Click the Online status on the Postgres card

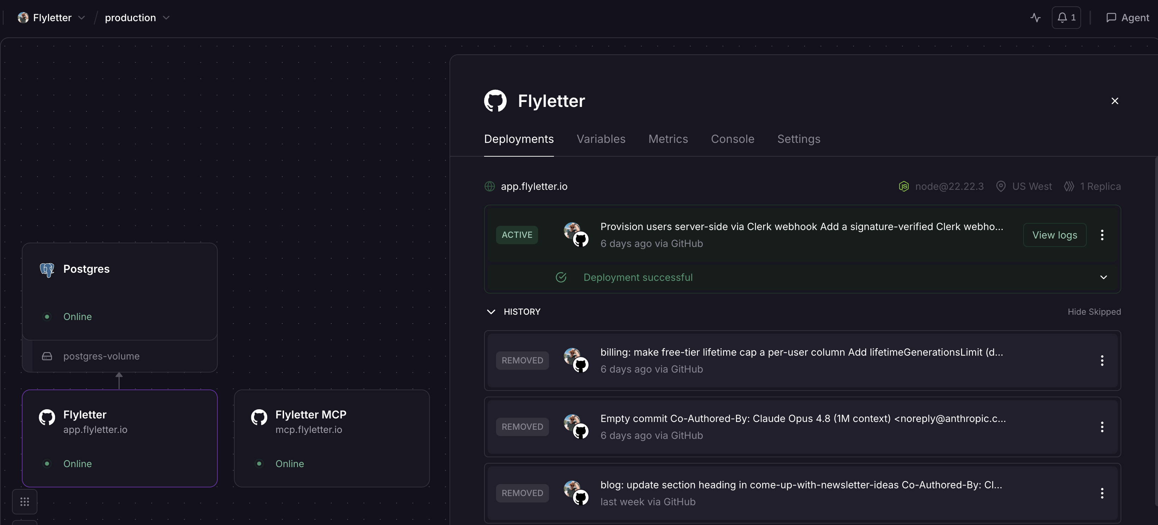click(77, 317)
